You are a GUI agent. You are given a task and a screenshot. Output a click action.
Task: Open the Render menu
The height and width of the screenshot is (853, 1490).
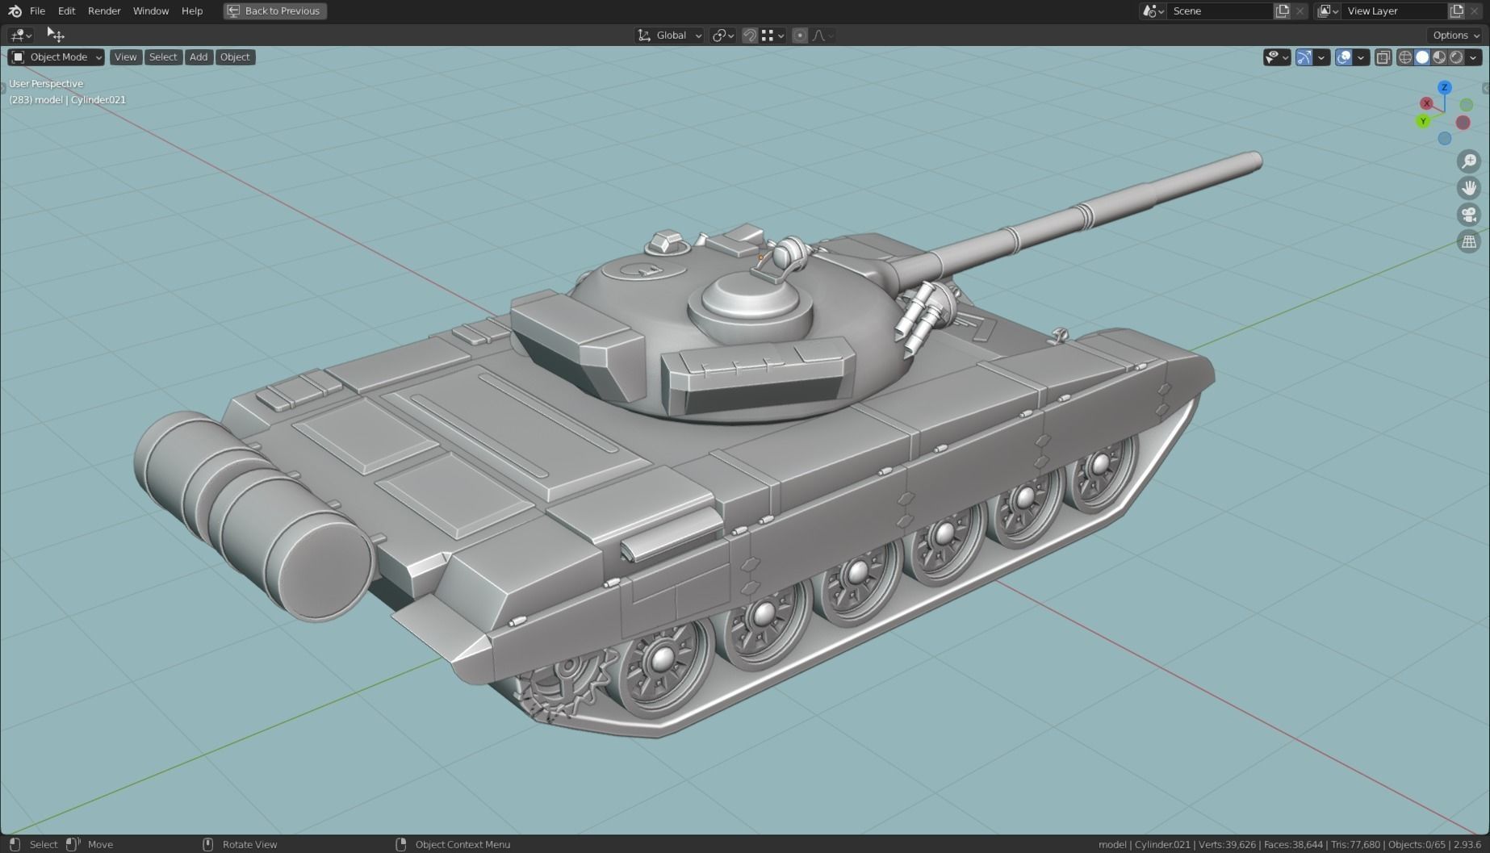[104, 10]
